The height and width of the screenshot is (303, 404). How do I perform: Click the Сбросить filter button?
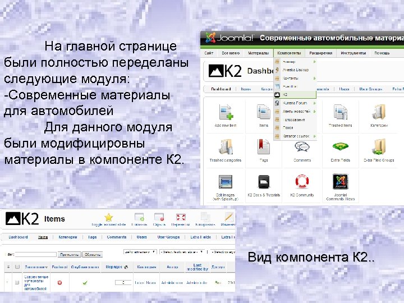click(x=92, y=255)
